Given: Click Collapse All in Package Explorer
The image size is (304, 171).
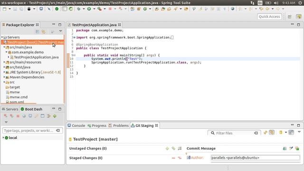Looking at the screenshot, I should click(38, 32).
